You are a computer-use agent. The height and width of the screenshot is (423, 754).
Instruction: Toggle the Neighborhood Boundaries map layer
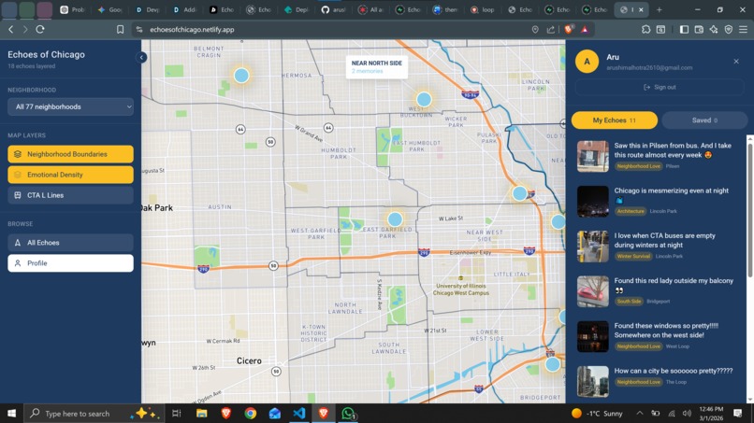71,154
